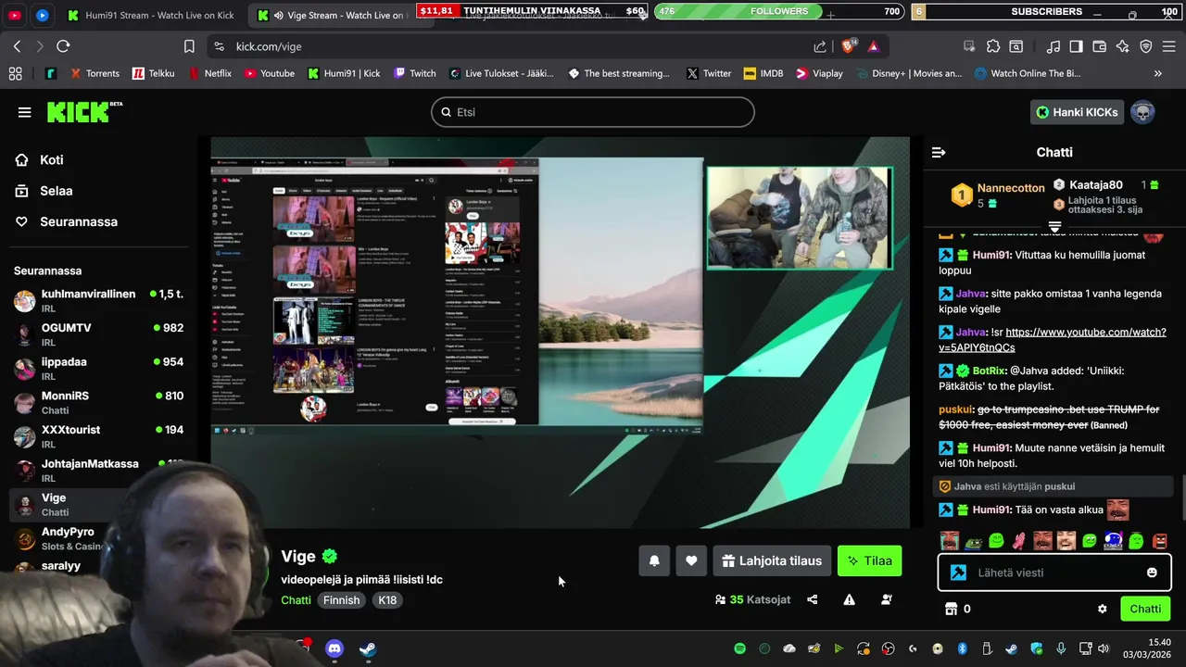The width and height of the screenshot is (1186, 667).
Task: Select the Pepe frog quick emote
Action: pyautogui.click(x=973, y=541)
